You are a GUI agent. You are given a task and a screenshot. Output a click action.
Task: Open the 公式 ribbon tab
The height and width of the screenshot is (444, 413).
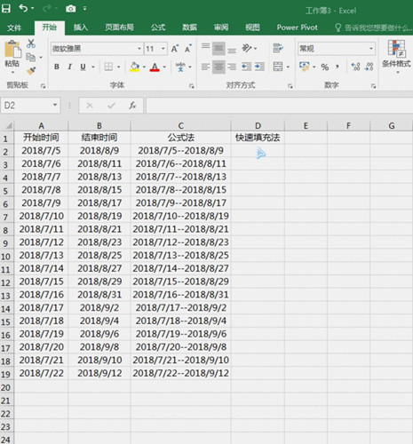158,28
